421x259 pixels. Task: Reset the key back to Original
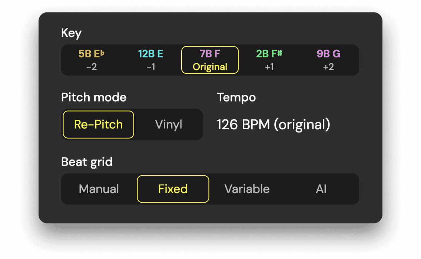[210, 60]
